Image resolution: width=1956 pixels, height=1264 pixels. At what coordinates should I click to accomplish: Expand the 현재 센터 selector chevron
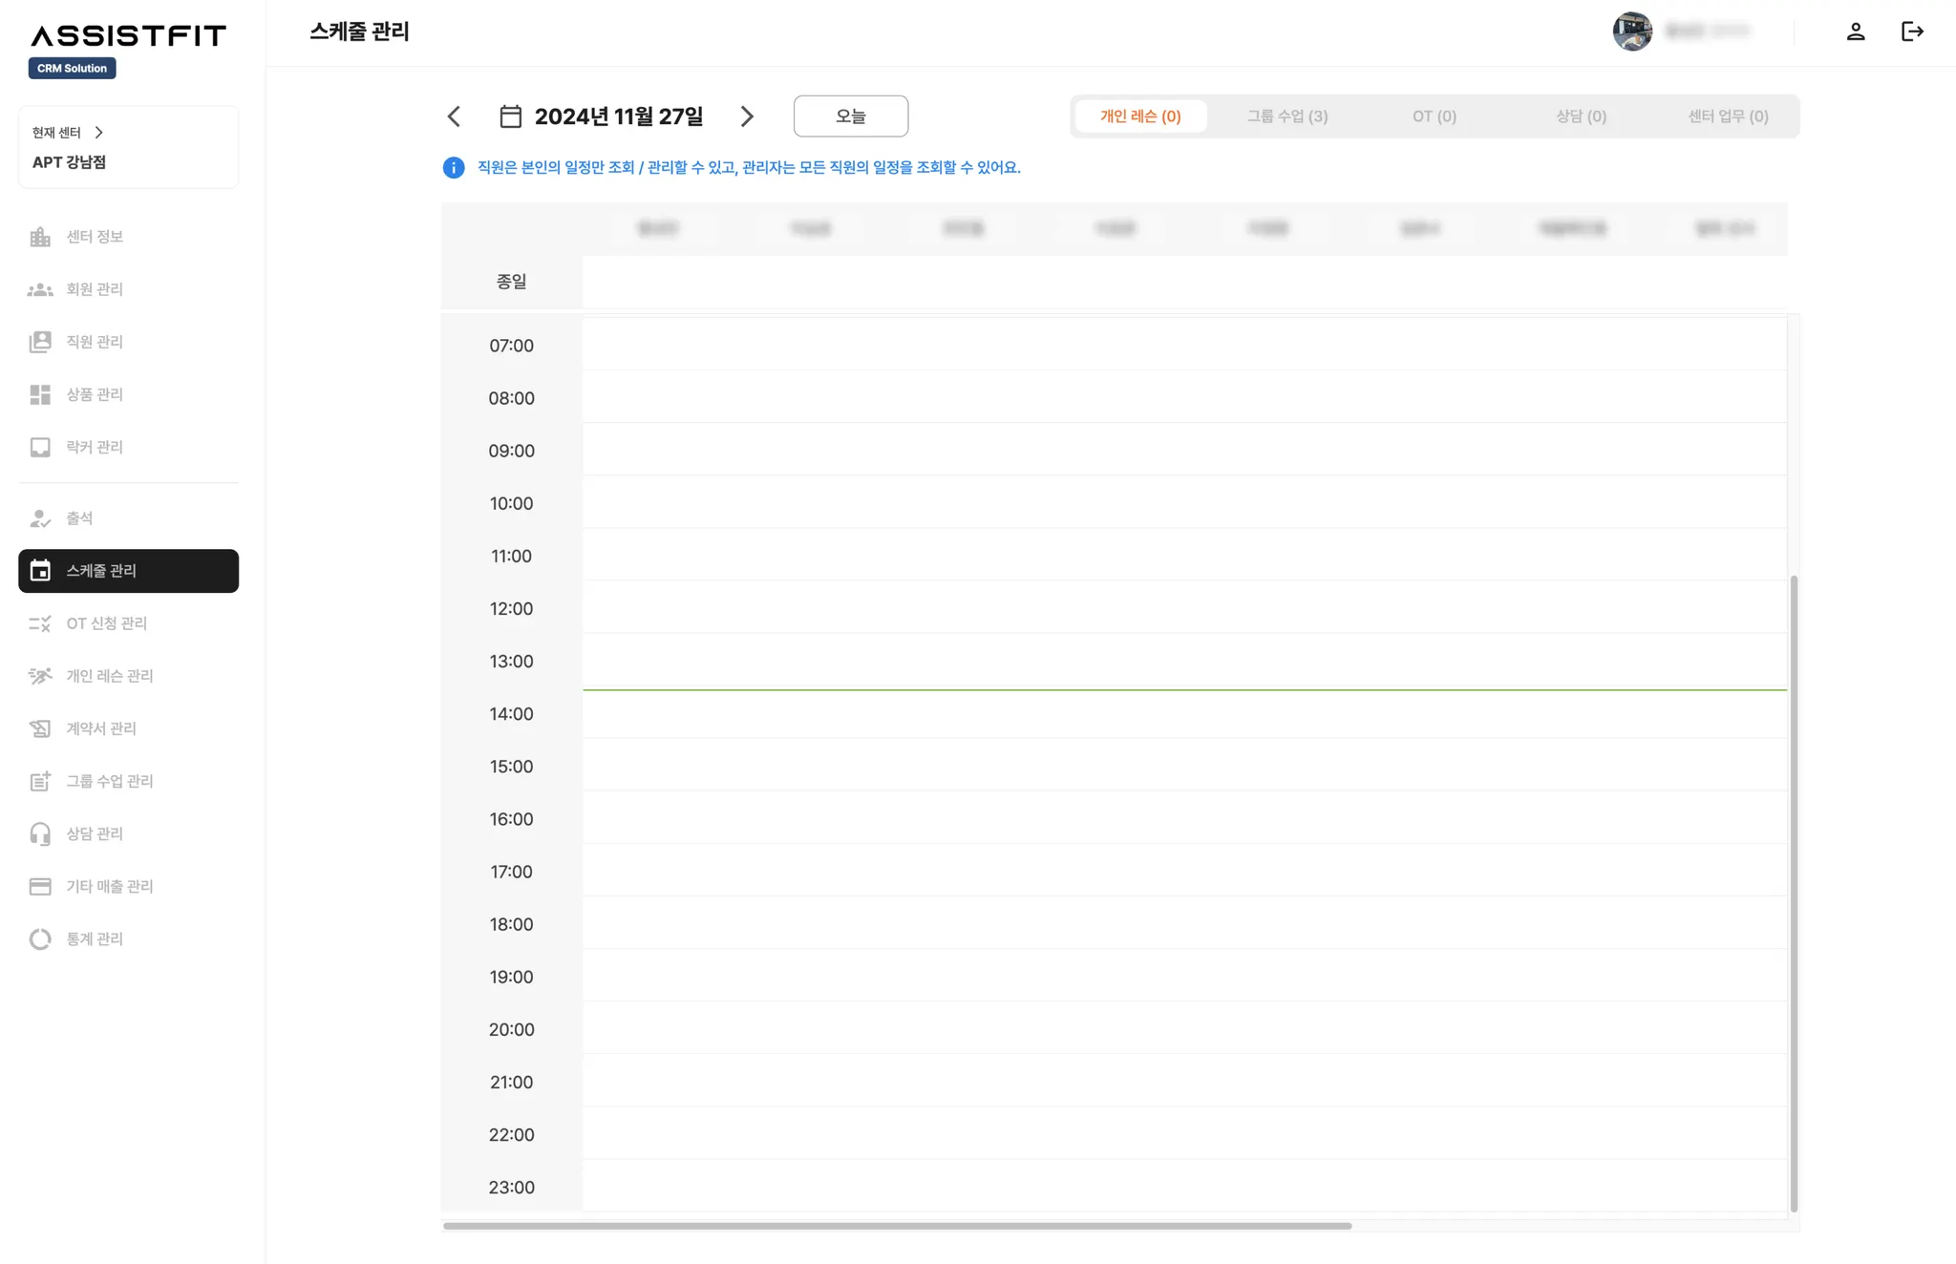pos(99,133)
